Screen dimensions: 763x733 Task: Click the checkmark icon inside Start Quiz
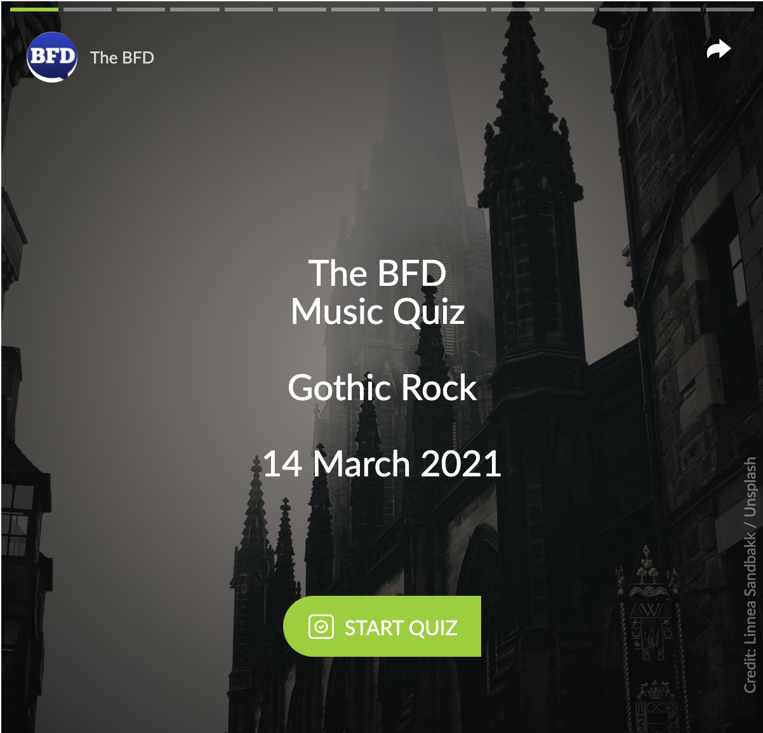coord(321,627)
